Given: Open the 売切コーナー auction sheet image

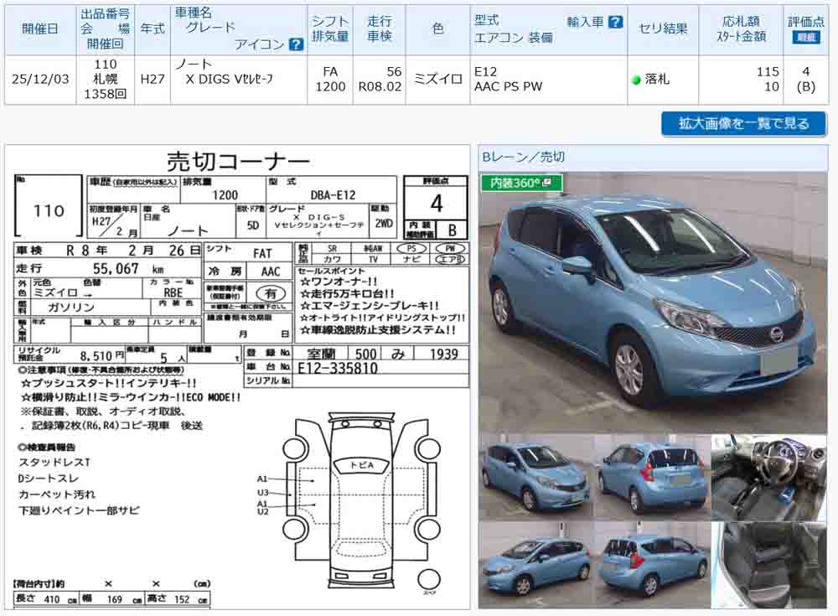Looking at the screenshot, I should (x=238, y=377).
